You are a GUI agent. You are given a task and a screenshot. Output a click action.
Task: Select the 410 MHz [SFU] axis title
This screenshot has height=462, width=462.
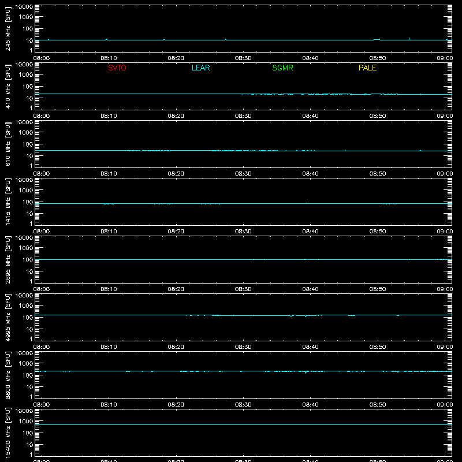(x=8, y=86)
